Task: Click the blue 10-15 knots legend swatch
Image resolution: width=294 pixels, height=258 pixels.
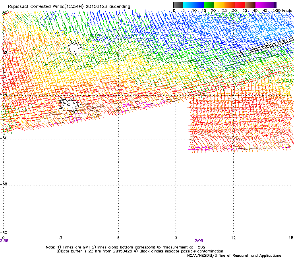Action: click(x=199, y=5)
